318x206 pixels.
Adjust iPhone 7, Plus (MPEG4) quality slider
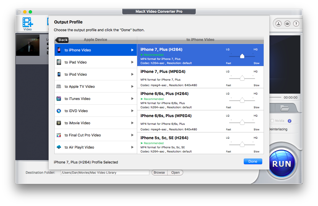(242, 78)
